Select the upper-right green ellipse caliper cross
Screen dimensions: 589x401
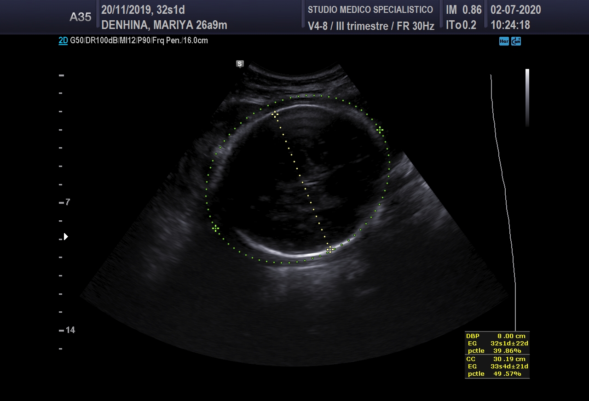(x=380, y=130)
